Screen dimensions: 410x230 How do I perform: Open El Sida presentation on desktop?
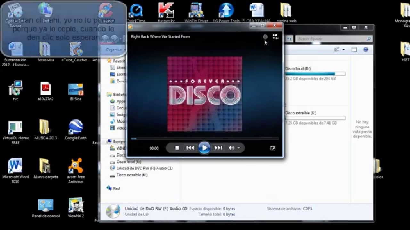coord(76,91)
